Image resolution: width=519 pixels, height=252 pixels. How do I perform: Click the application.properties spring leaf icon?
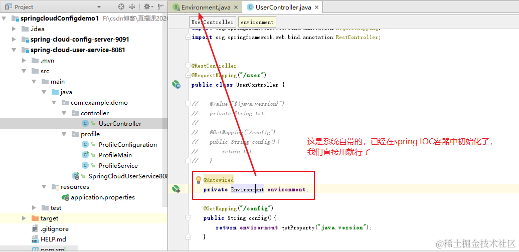[65, 197]
